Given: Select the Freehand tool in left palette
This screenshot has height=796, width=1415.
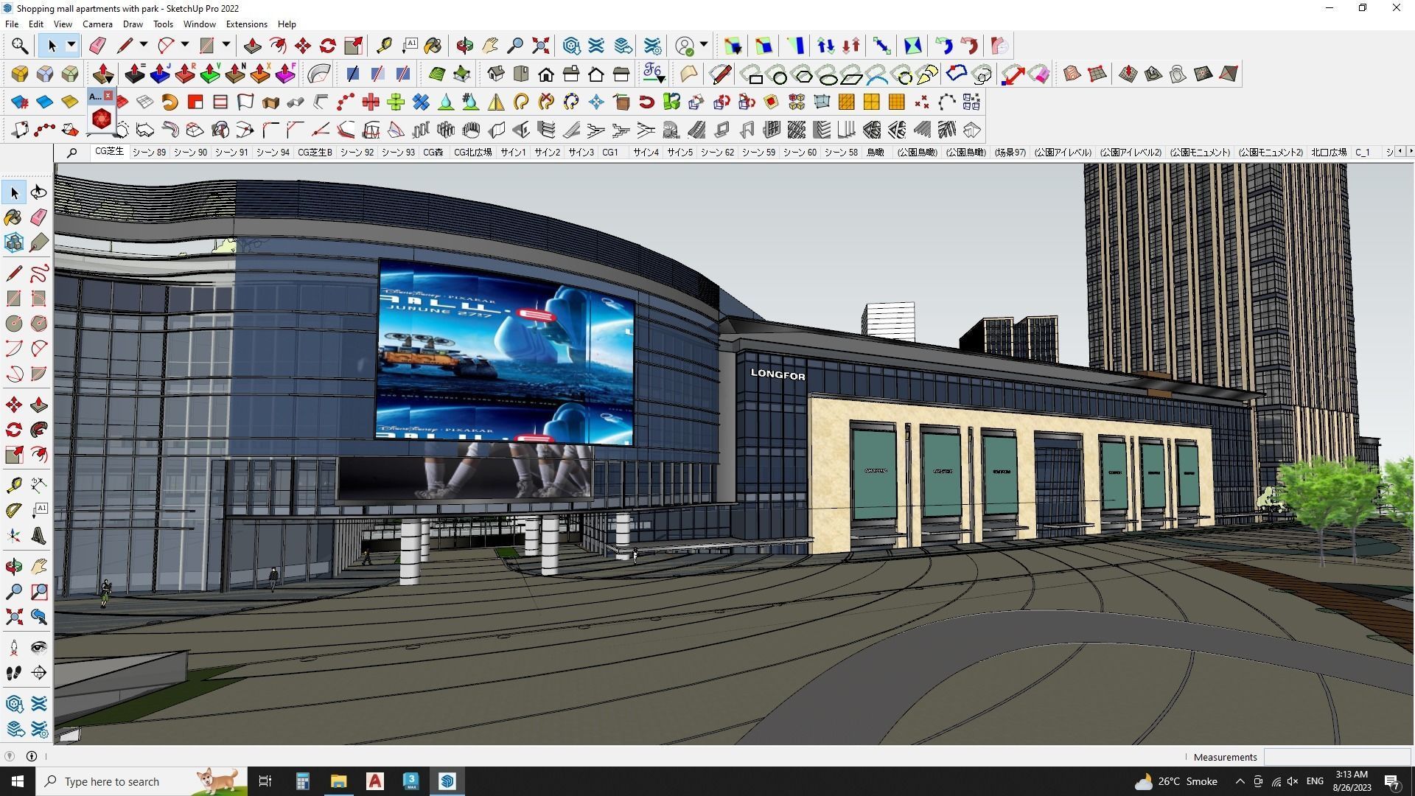Looking at the screenshot, I should coord(39,273).
